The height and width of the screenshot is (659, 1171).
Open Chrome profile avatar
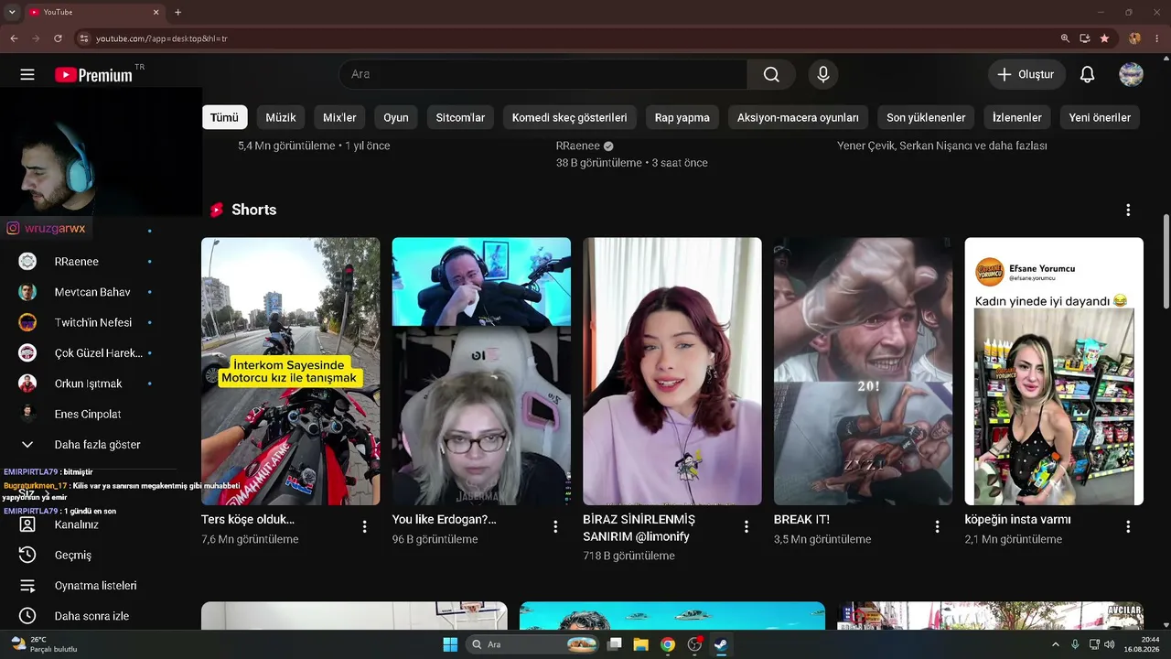[1134, 38]
